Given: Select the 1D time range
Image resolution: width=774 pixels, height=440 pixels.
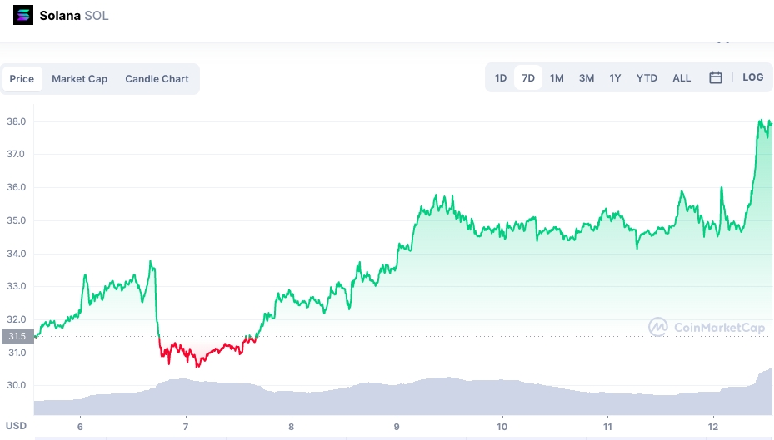Looking at the screenshot, I should (x=501, y=78).
